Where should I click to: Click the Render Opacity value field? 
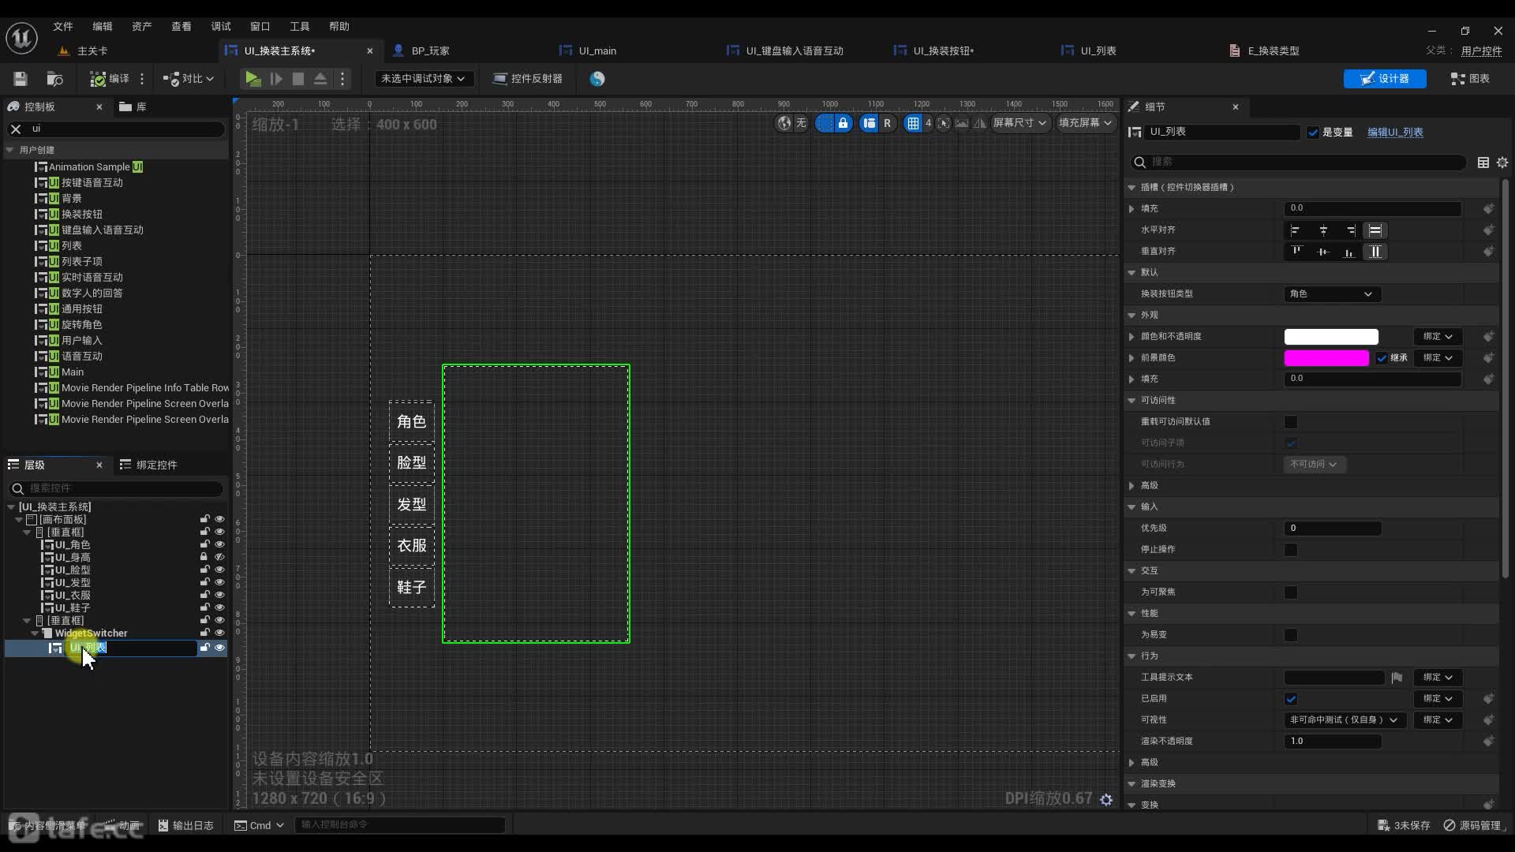pos(1333,742)
